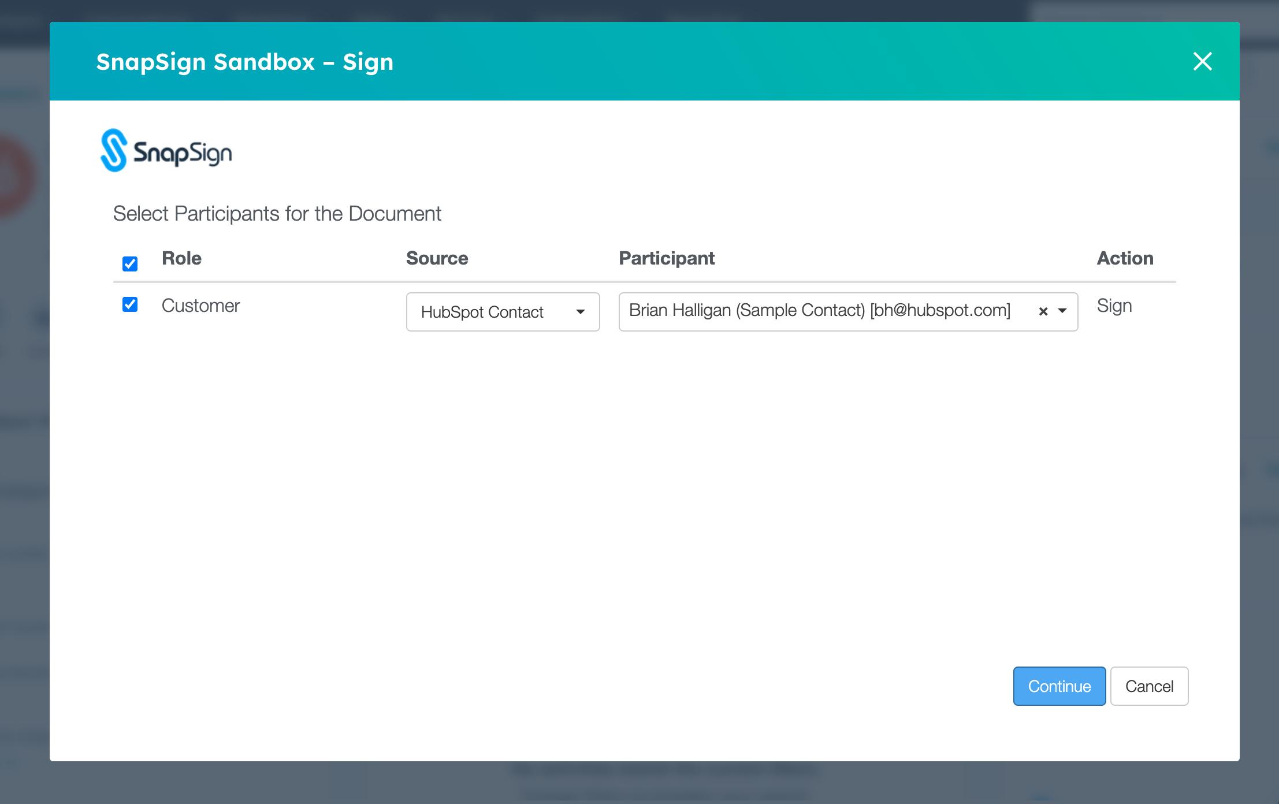Clear the selected participant Brian Halligan
The height and width of the screenshot is (804, 1279).
point(1043,311)
